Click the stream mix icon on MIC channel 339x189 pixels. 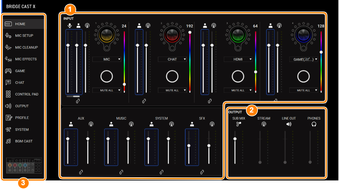(x=87, y=26)
